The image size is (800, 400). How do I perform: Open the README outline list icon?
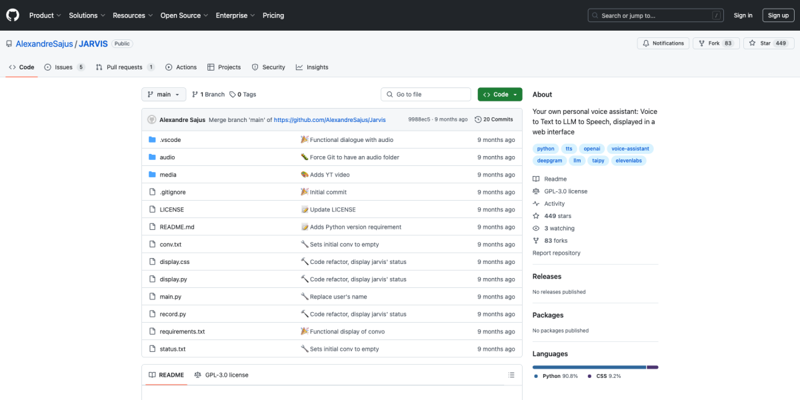(x=511, y=375)
